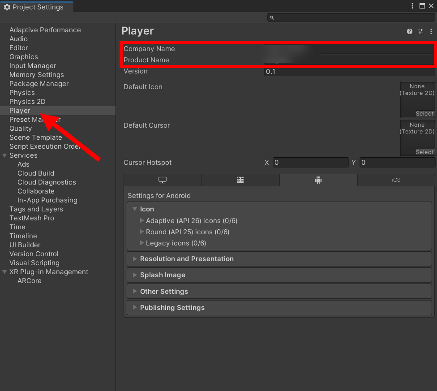The width and height of the screenshot is (437, 391).
Task: Expand Round (API 25) icons
Action: pyautogui.click(x=142, y=232)
